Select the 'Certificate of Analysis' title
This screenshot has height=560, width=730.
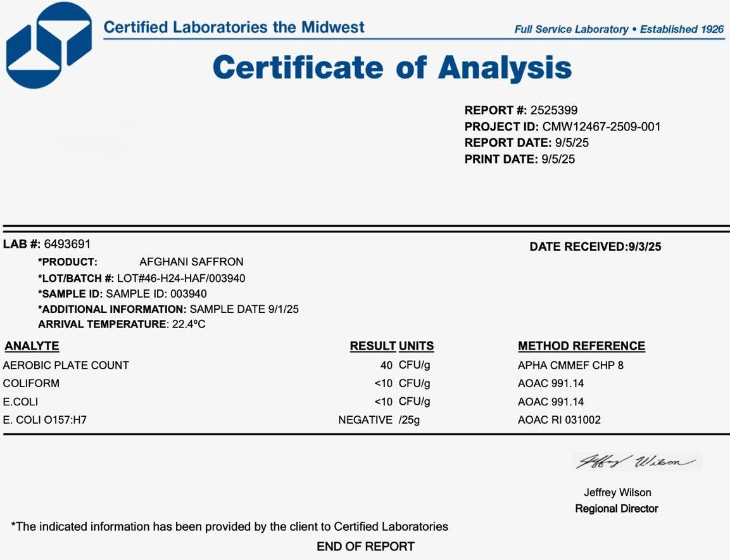pyautogui.click(x=392, y=68)
